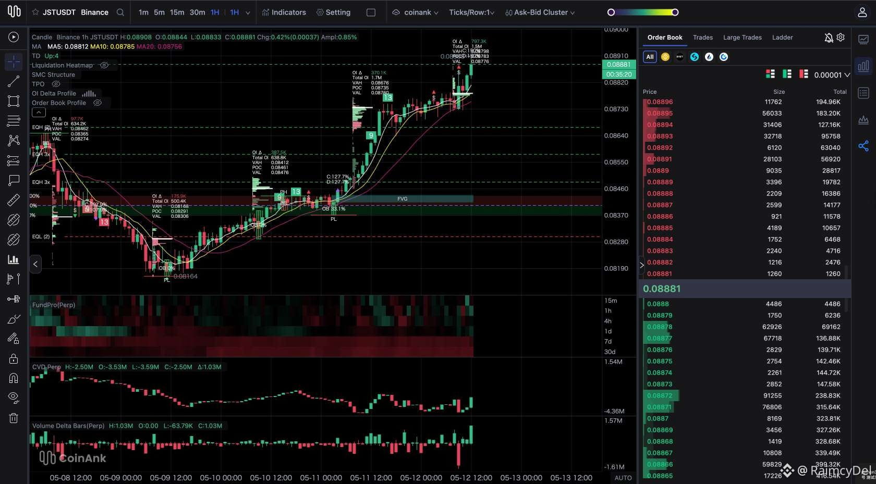Select the brush drawing tool
This screenshot has width=876, height=484.
pyautogui.click(x=14, y=319)
